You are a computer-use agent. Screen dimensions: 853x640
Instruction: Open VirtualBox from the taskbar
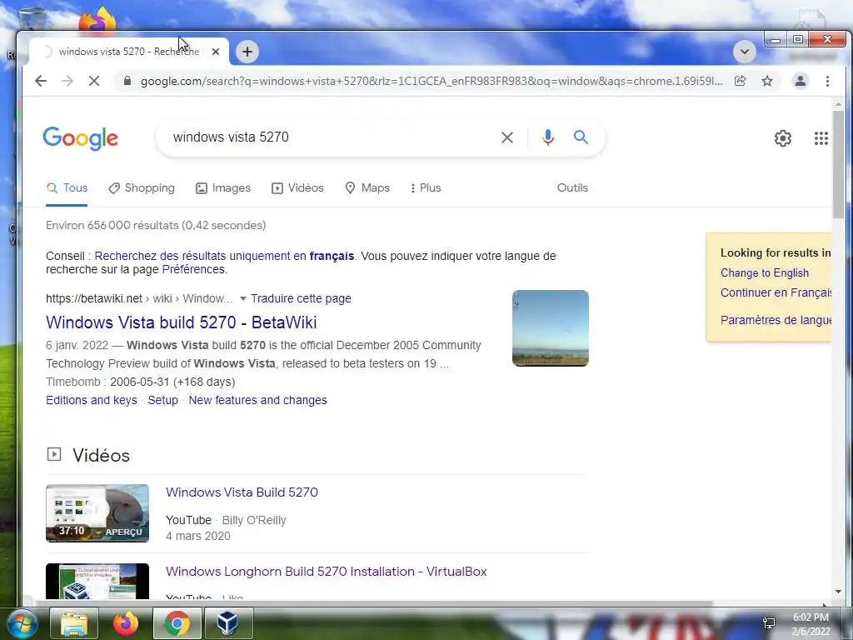pos(228,623)
